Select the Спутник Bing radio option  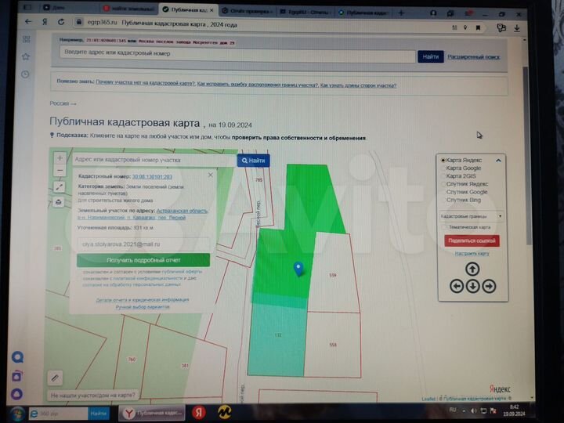coord(443,200)
